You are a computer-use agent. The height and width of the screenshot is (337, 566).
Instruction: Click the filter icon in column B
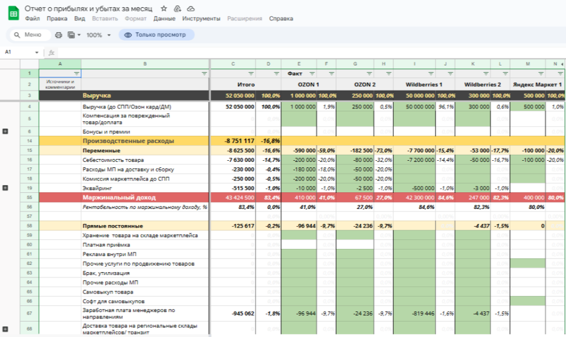204,74
